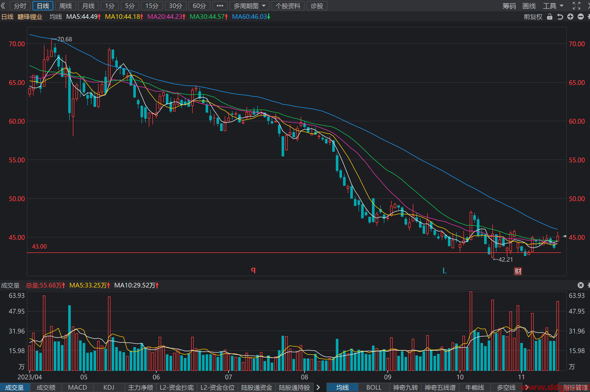
Task: Click the 财 financial report marker
Action: [x=518, y=271]
